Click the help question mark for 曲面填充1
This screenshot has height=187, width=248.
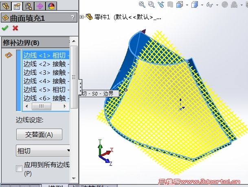pos(72,17)
